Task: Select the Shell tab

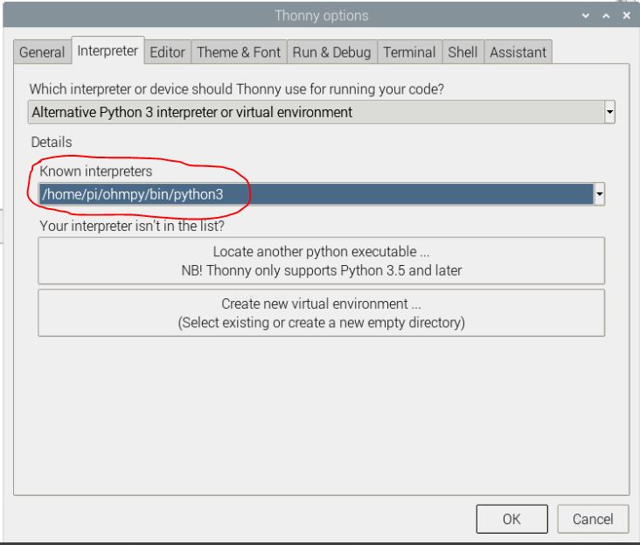Action: coord(463,52)
